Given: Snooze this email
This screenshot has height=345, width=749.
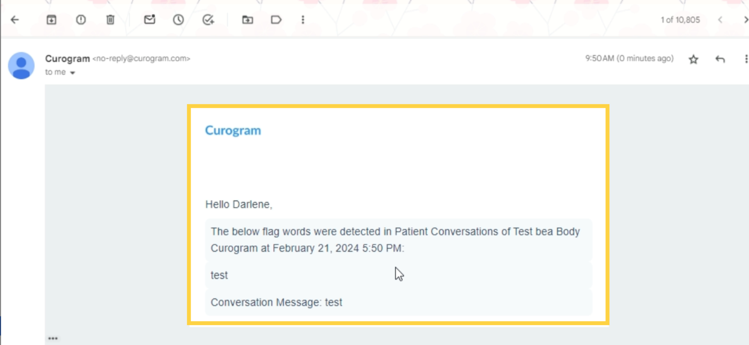Looking at the screenshot, I should (x=178, y=20).
